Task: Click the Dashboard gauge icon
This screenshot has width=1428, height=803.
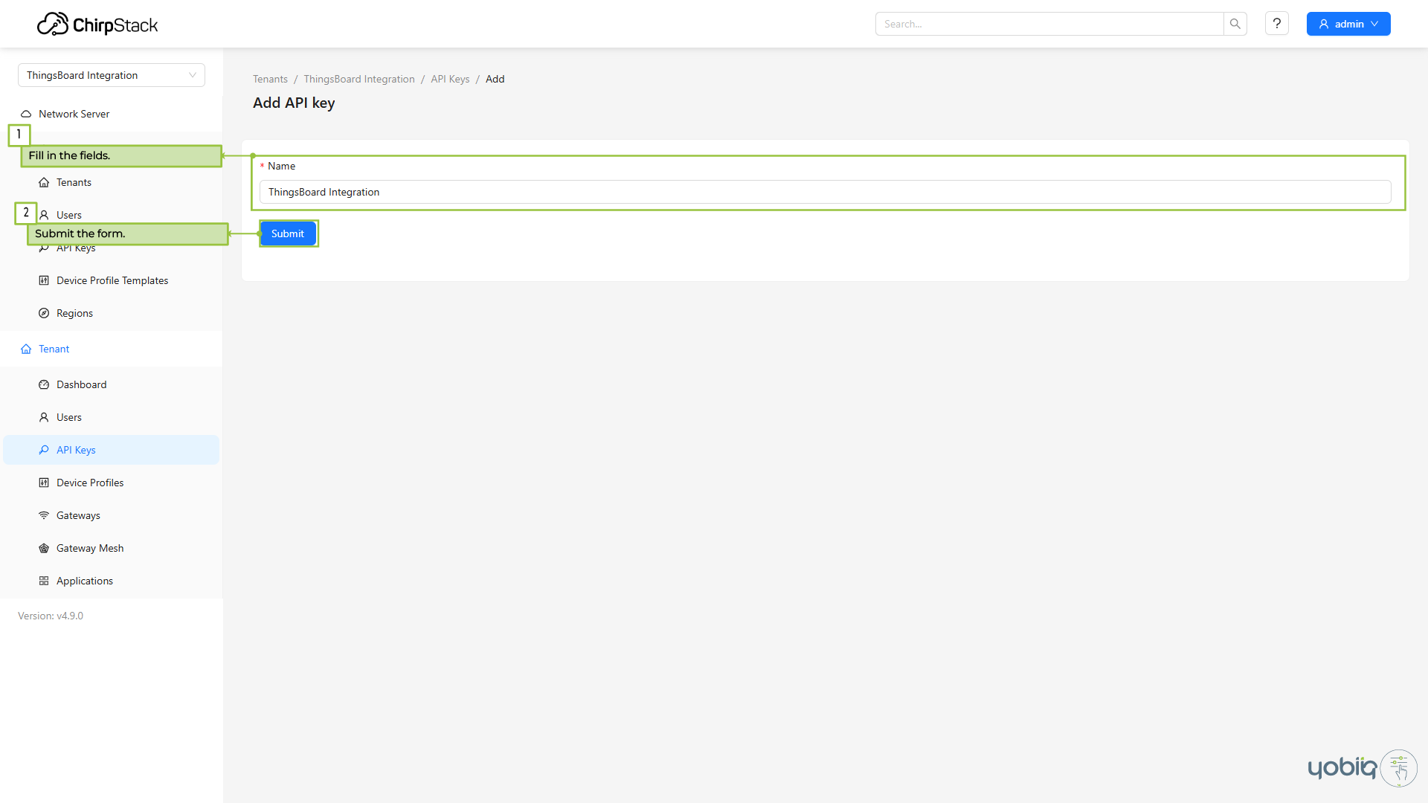Action: coord(44,385)
